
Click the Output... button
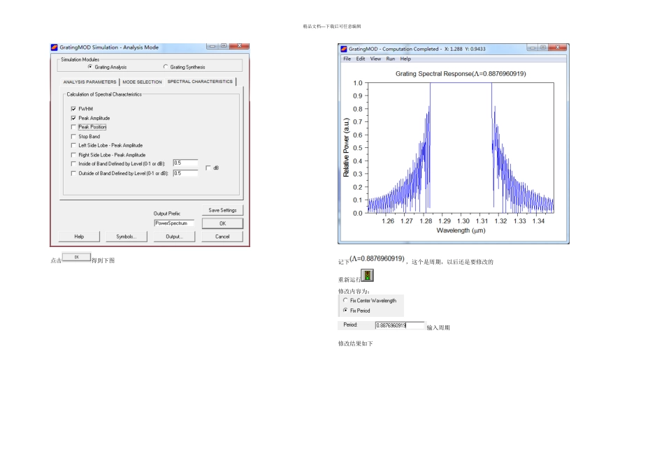point(174,237)
